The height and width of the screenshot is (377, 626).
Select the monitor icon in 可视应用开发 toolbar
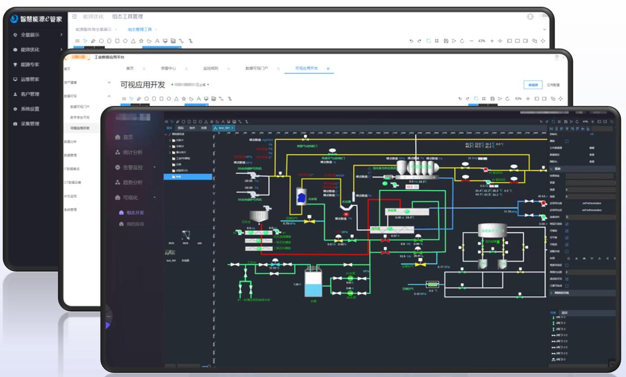point(206,98)
